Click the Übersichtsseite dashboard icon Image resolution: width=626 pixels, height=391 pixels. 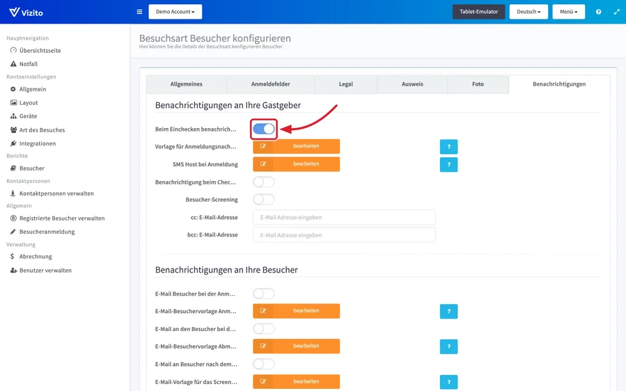(x=13, y=50)
